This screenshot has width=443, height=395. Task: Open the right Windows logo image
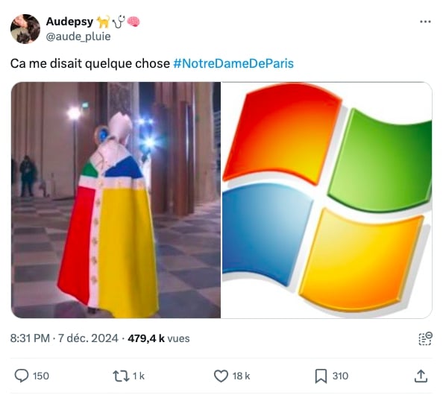click(327, 200)
